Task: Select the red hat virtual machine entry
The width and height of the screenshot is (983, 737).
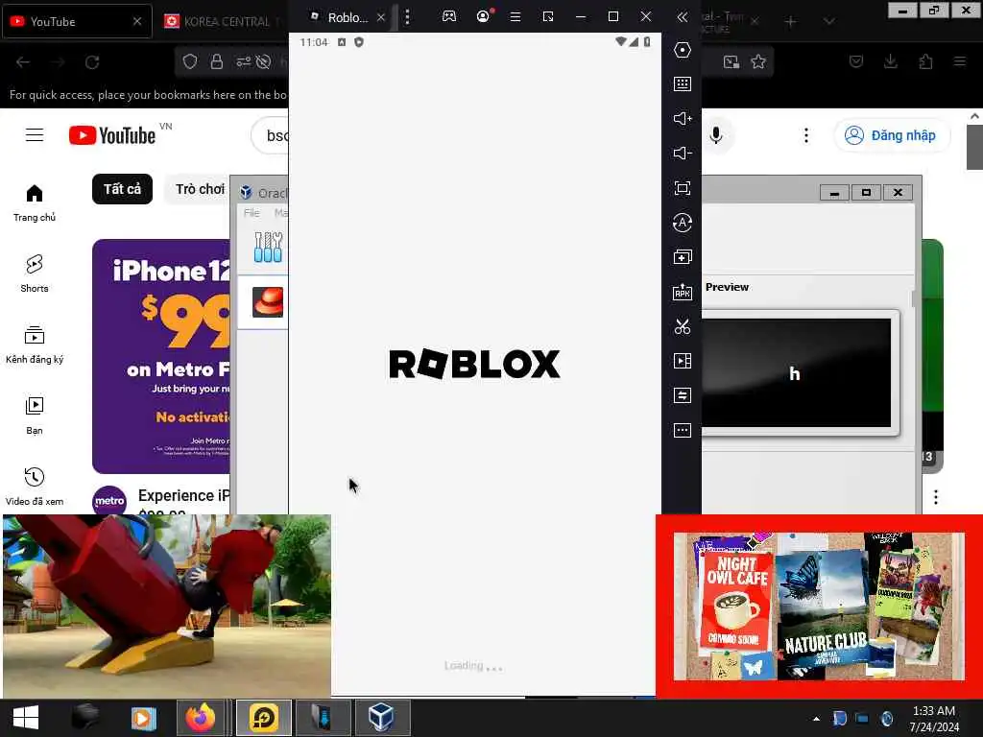Action: point(263,302)
